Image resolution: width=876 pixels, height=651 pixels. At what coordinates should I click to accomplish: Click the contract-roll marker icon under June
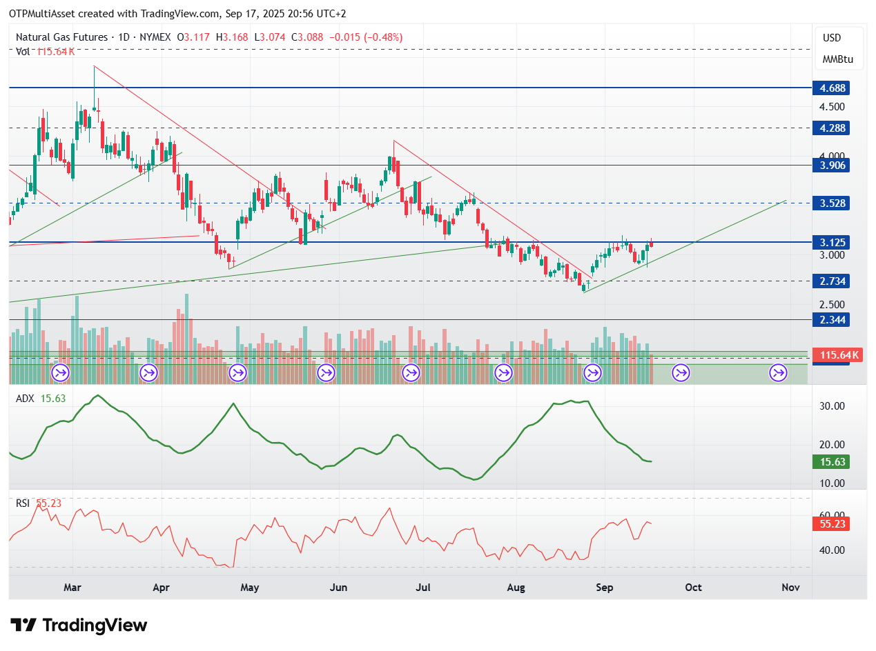click(x=325, y=373)
